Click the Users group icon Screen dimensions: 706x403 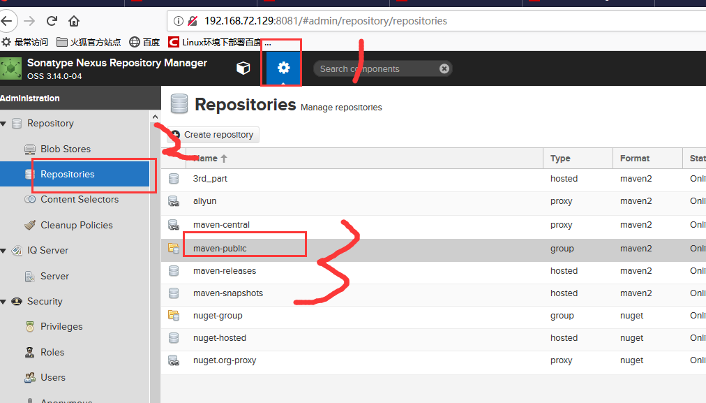coord(30,377)
